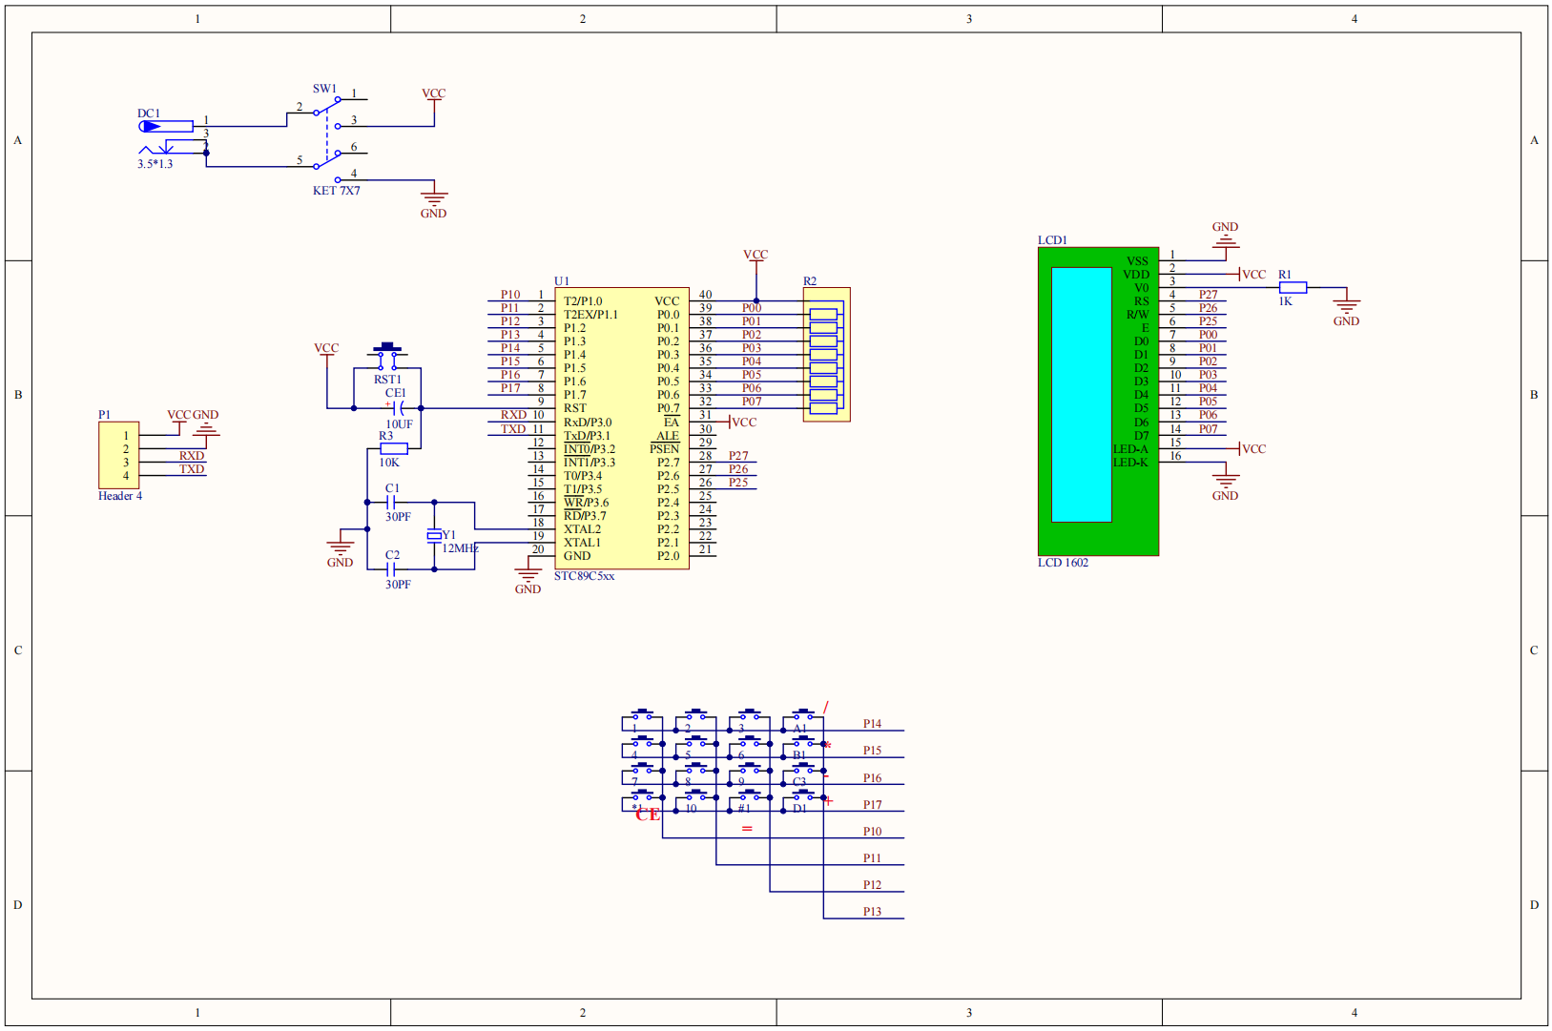Select the GND symbol under LCD pin 16
Screen dimensions: 1552x1031
pos(1225,485)
